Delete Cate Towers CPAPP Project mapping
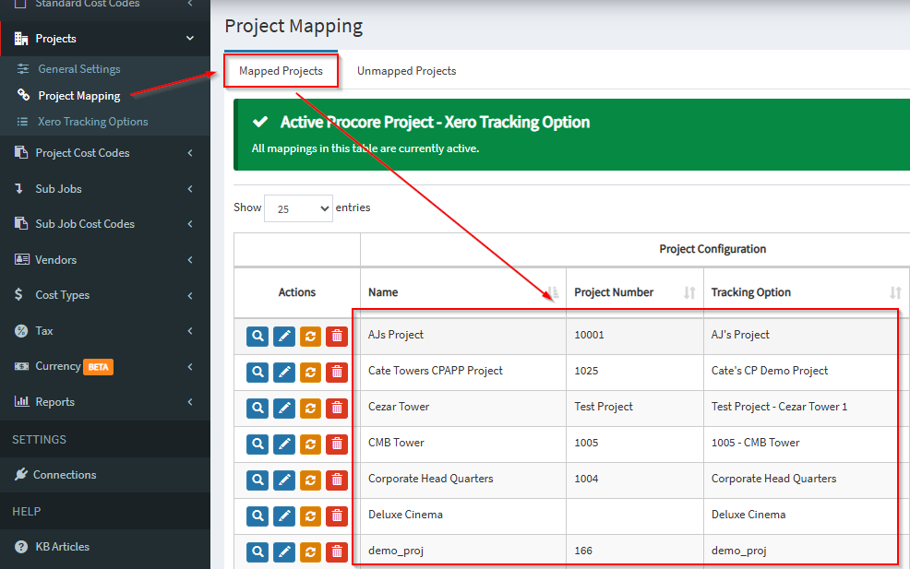This screenshot has height=569, width=910. tap(337, 373)
